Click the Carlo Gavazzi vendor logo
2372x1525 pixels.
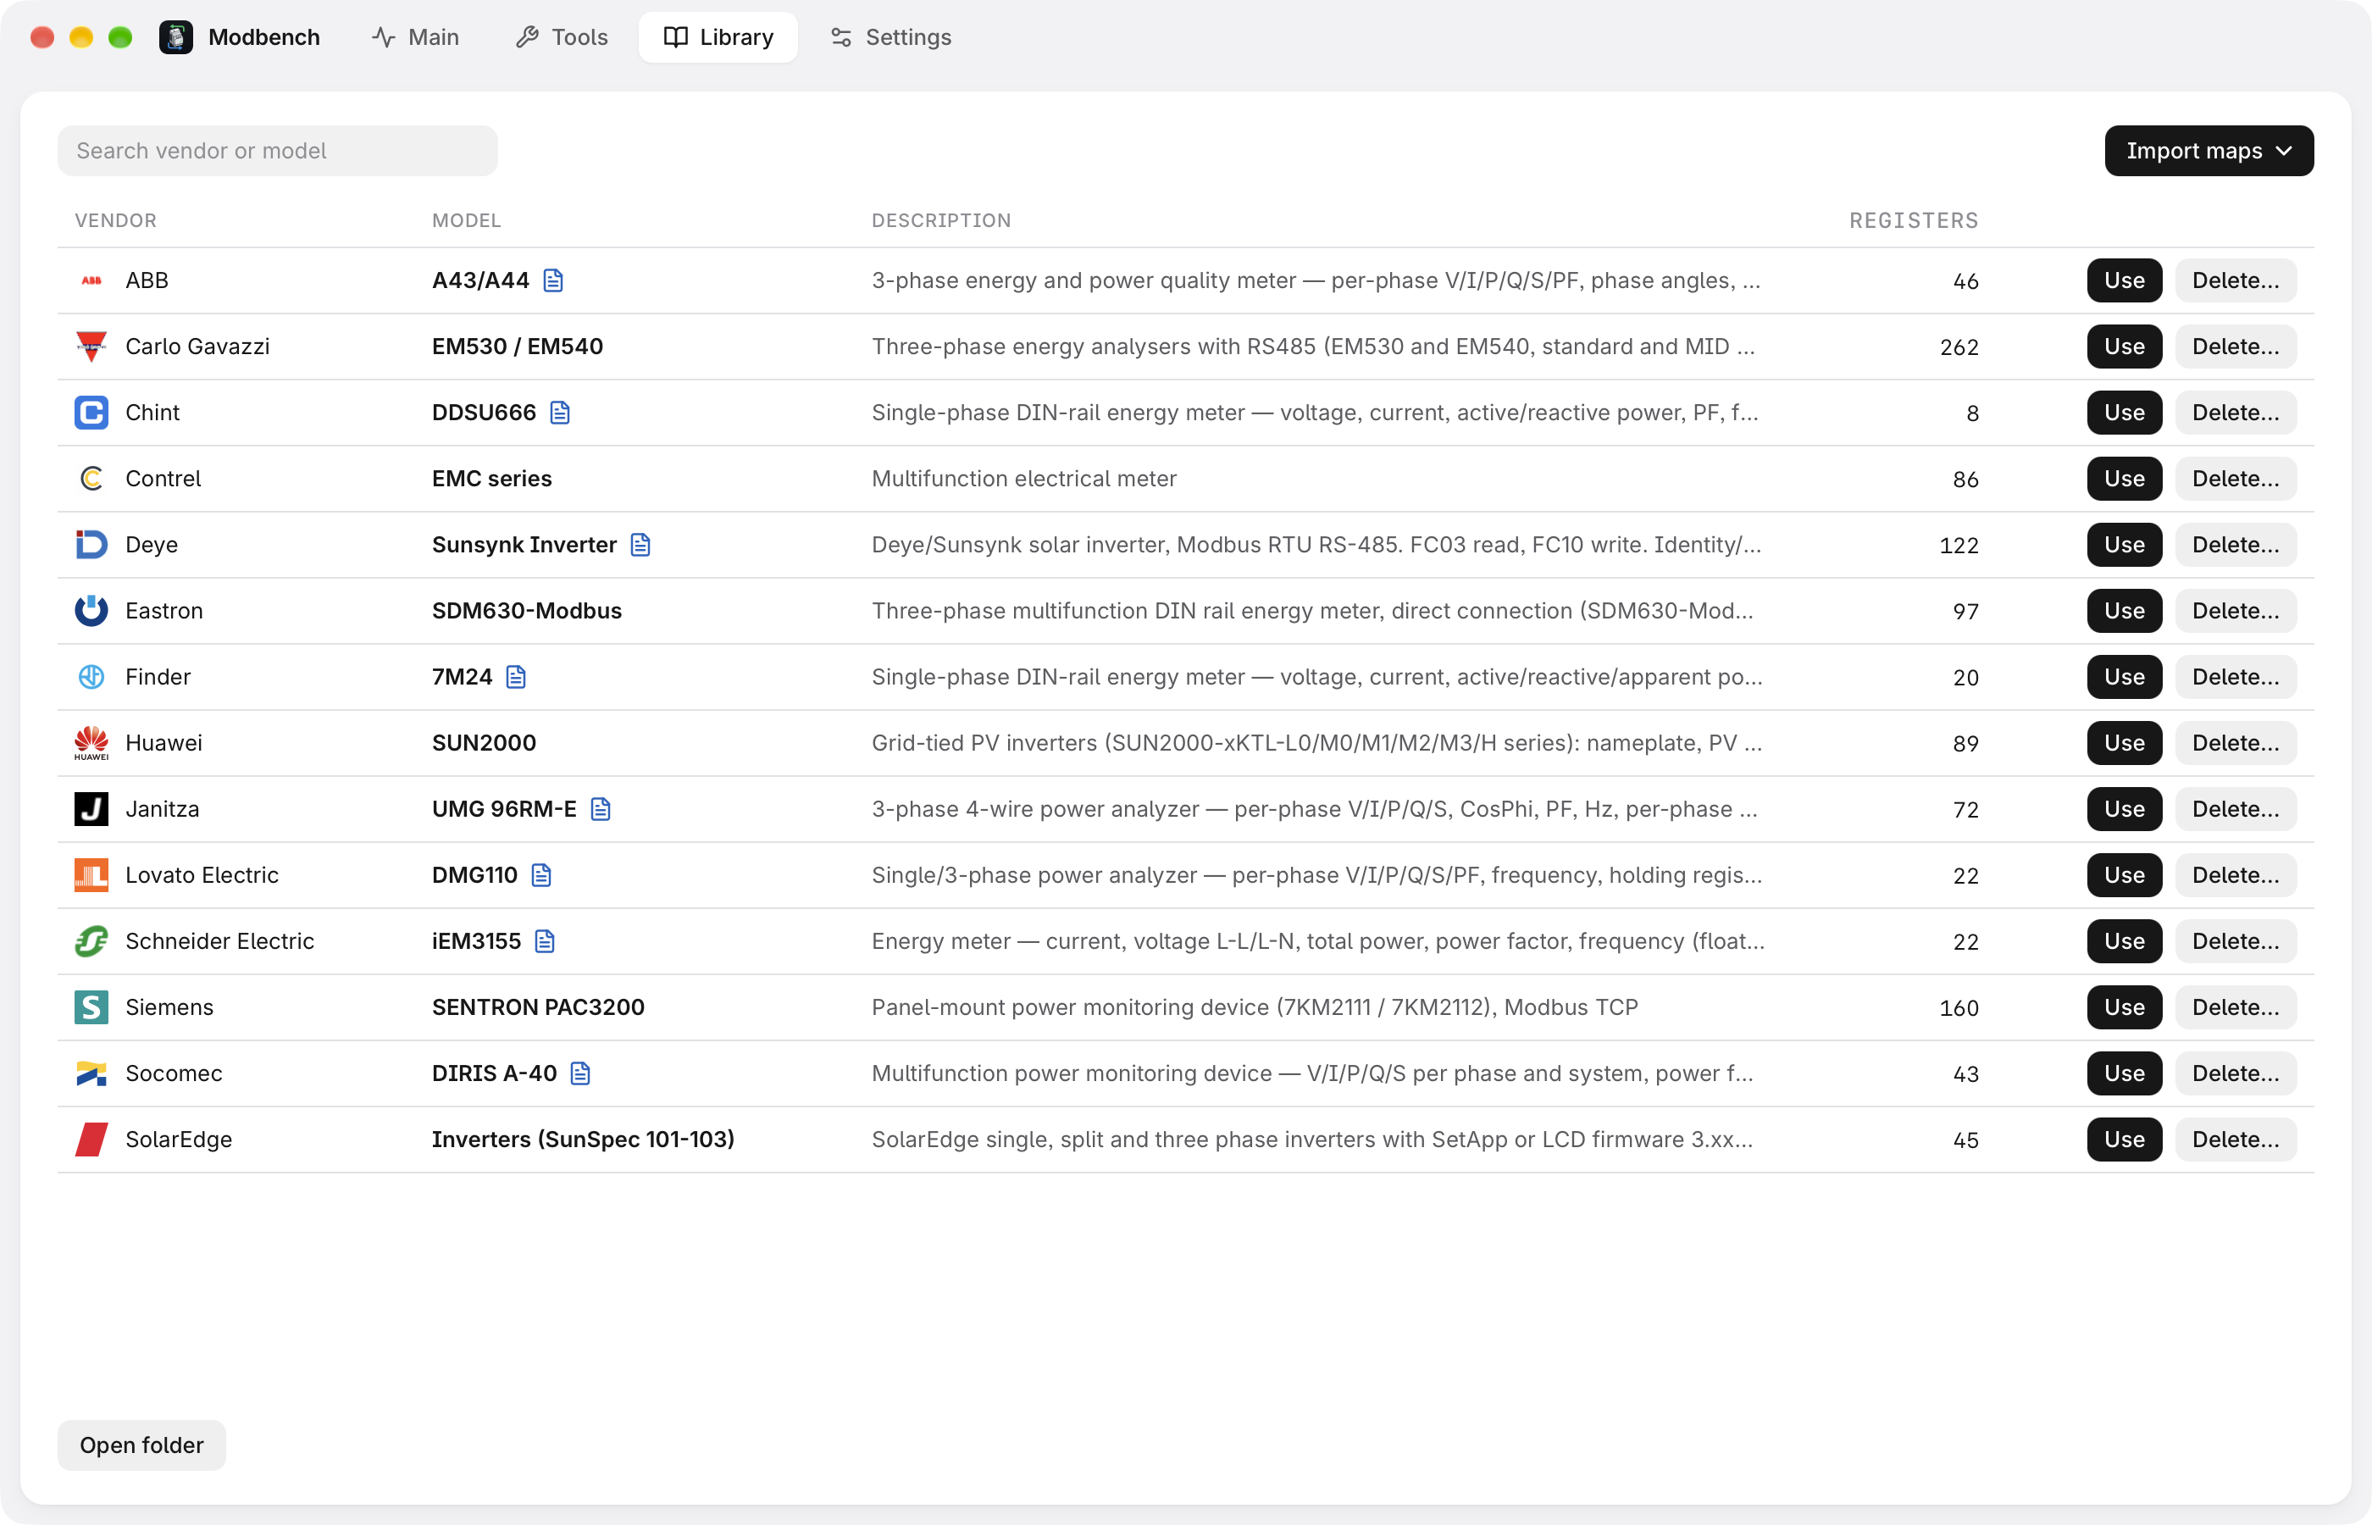tap(91, 347)
